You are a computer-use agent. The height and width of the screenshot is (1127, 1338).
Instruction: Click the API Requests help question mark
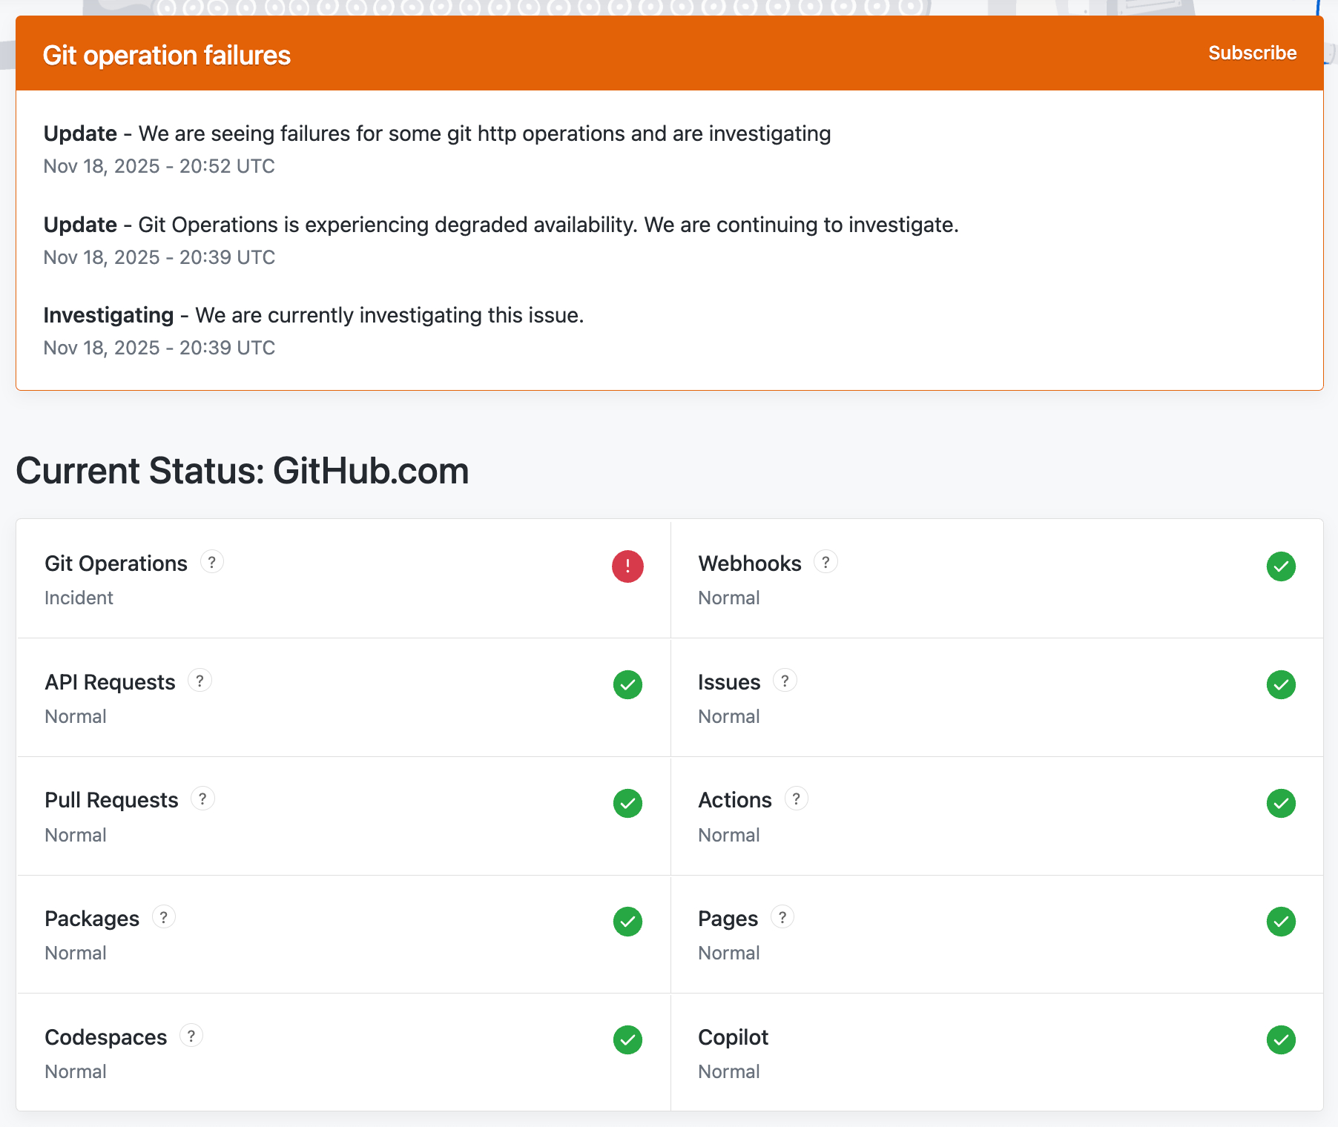coord(200,681)
